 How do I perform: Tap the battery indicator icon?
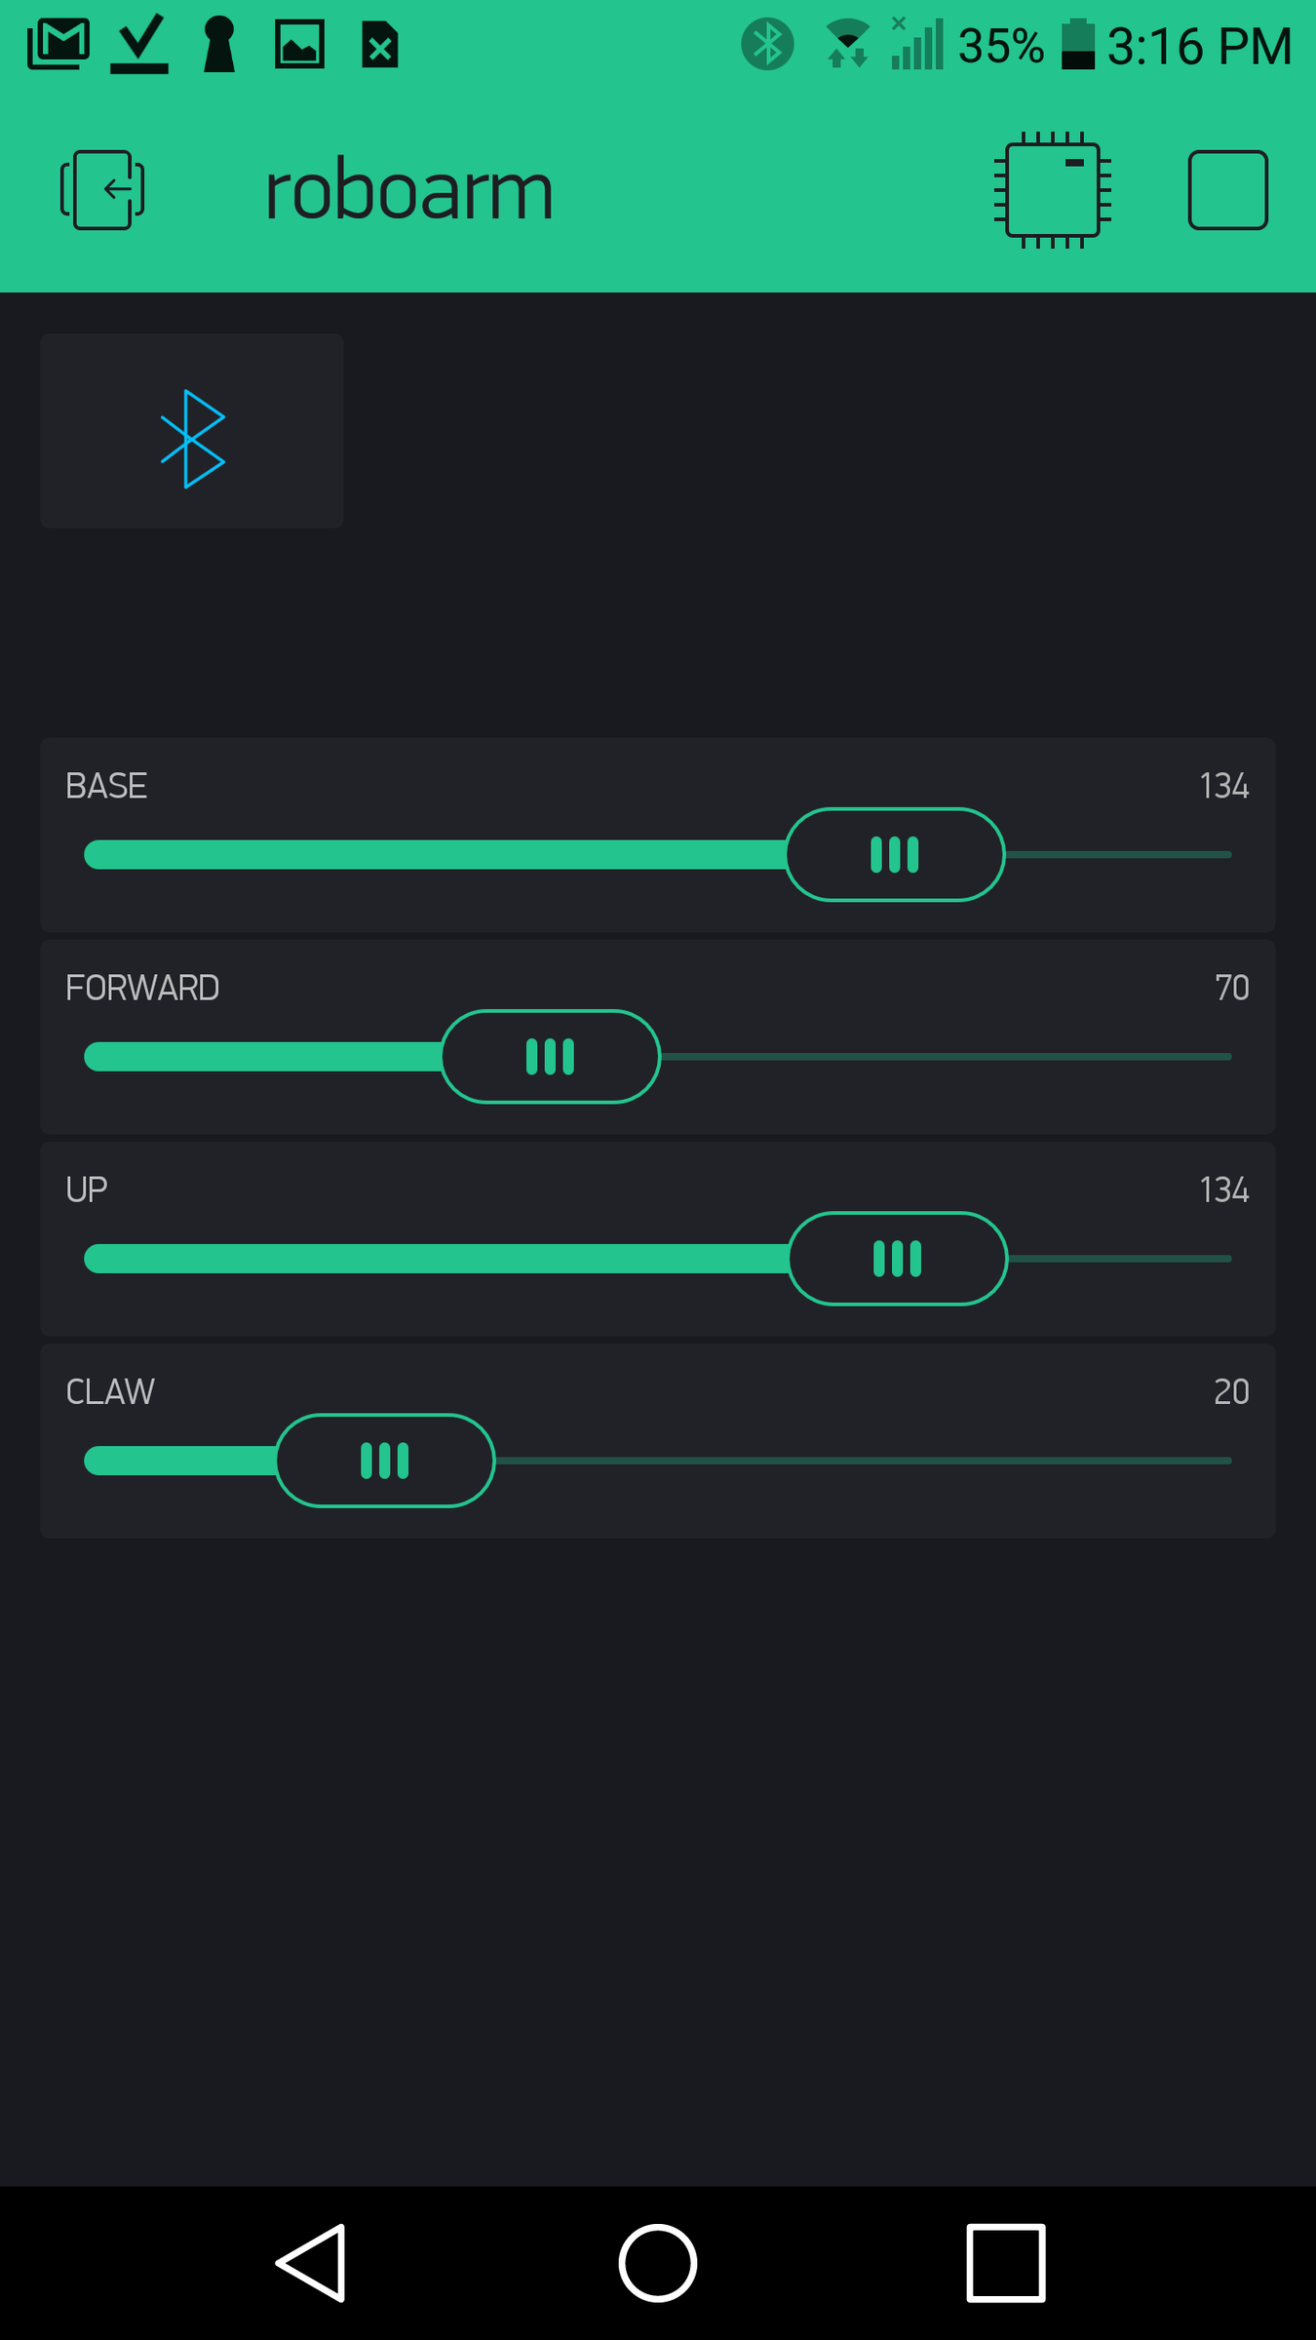pyautogui.click(x=1077, y=45)
